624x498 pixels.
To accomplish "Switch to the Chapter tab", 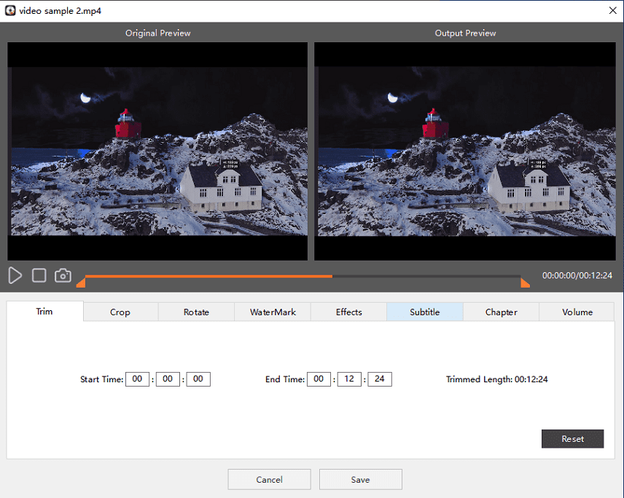I will pyautogui.click(x=501, y=312).
